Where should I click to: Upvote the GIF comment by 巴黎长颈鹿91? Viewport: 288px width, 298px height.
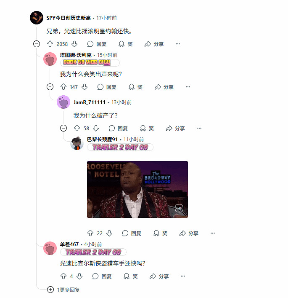click(x=90, y=233)
